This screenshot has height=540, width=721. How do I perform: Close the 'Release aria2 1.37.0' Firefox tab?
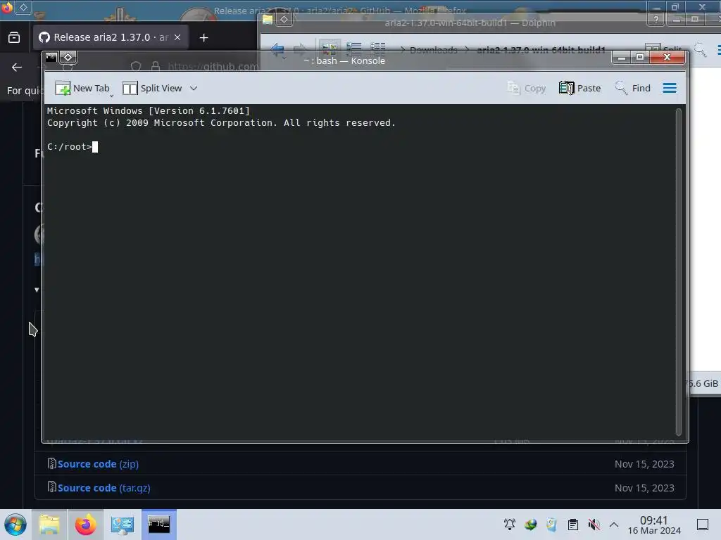pyautogui.click(x=177, y=38)
